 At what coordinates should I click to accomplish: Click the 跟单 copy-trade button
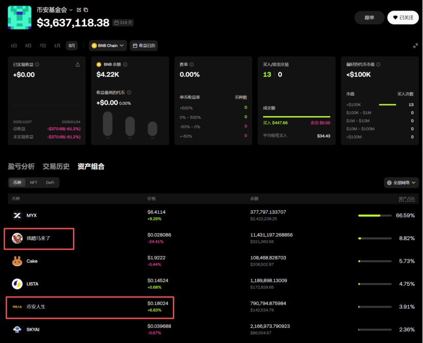click(369, 18)
